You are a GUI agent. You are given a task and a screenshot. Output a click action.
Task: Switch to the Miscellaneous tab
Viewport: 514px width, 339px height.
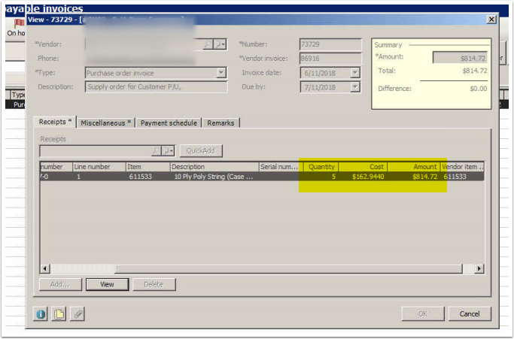tap(106, 123)
